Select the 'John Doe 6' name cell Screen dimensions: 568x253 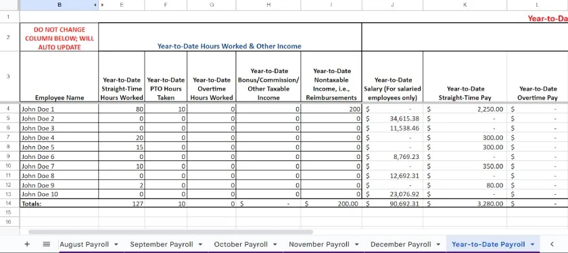(59, 156)
